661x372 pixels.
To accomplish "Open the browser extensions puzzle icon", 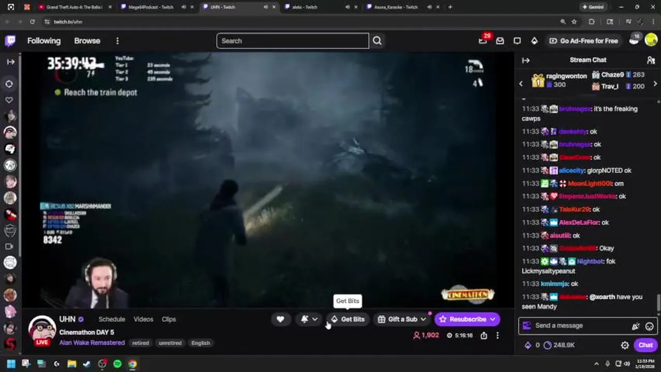I will (592, 22).
